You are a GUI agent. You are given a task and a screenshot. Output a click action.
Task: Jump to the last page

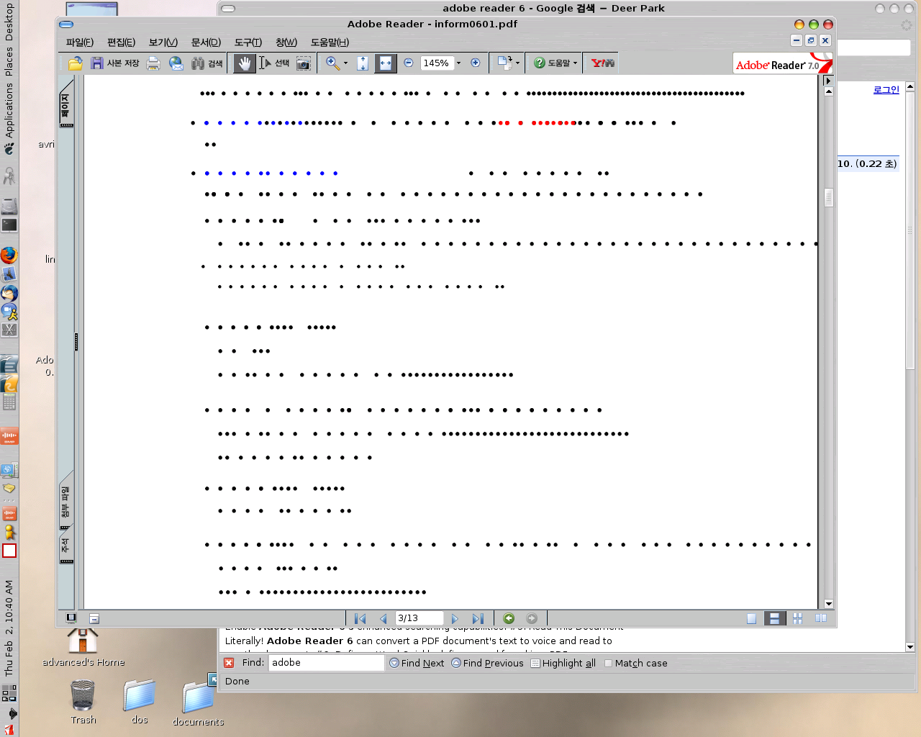(478, 618)
